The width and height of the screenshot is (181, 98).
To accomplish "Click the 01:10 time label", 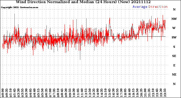I will point(10,93).
